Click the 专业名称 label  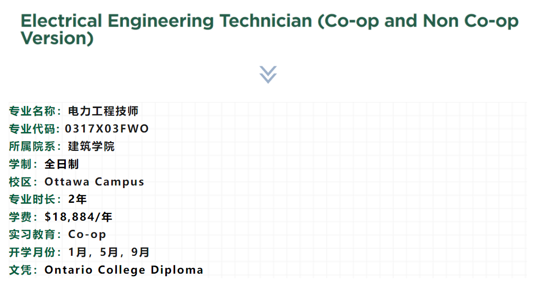[33, 111]
